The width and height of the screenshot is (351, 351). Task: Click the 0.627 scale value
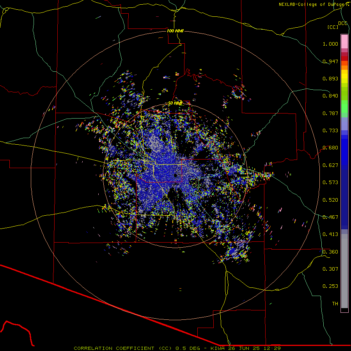tap(330, 165)
